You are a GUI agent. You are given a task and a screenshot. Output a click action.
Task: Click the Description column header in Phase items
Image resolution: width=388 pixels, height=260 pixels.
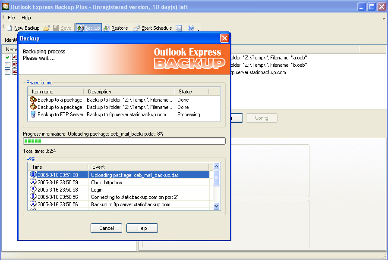[129, 92]
